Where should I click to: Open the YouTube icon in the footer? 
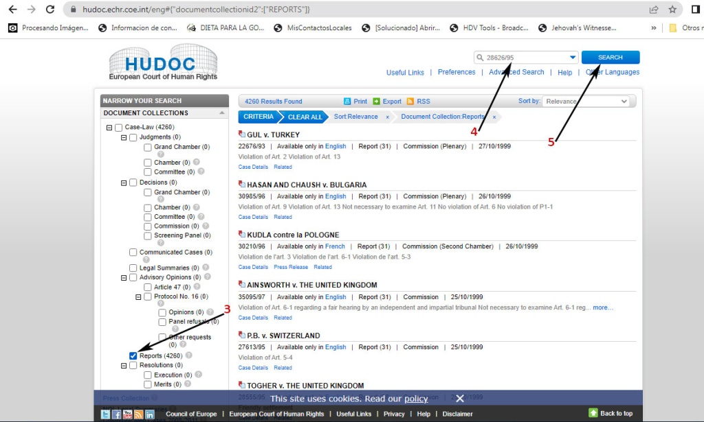127,414
